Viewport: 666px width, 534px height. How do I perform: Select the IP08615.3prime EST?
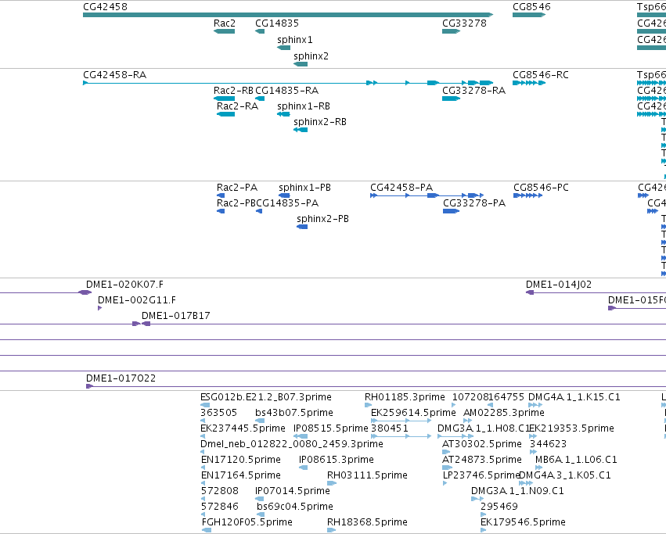pos(304,468)
